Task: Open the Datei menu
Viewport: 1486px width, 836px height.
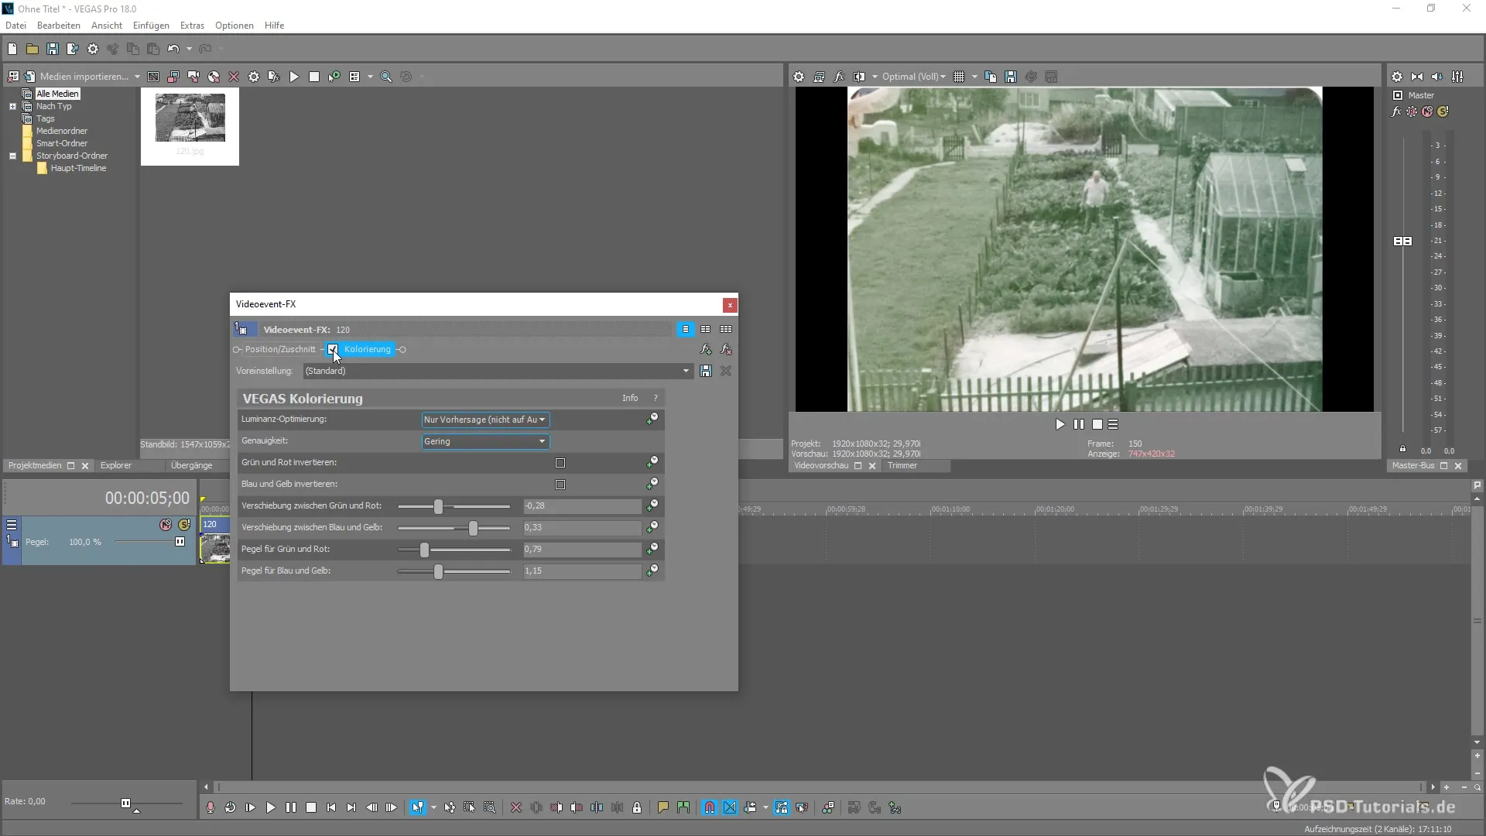Action: [x=15, y=26]
